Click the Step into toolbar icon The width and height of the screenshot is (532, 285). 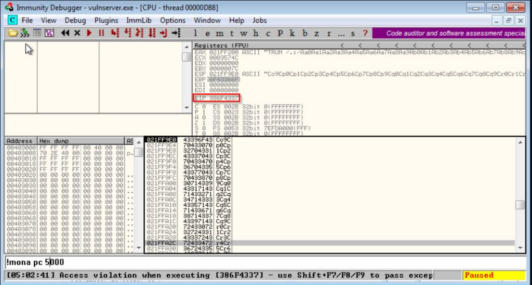114,33
